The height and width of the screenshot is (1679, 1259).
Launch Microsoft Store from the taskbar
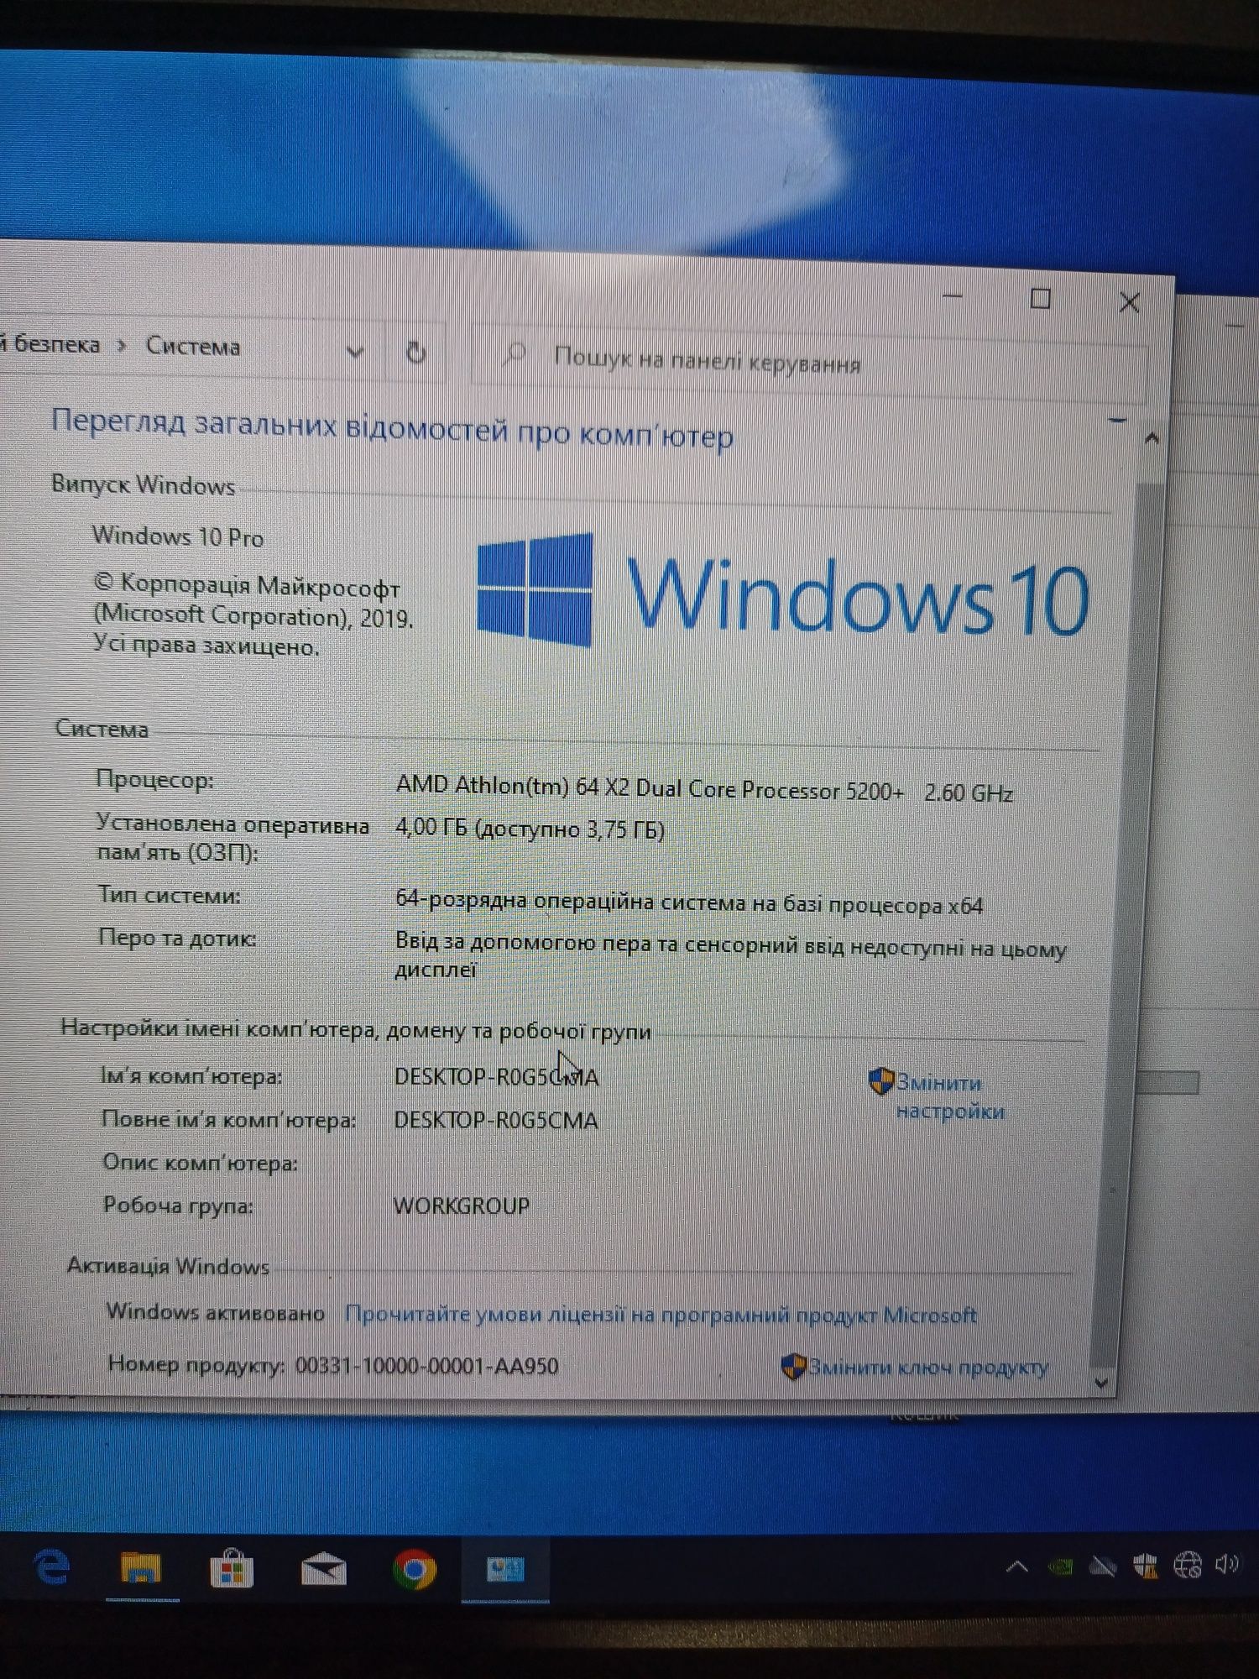tap(231, 1568)
